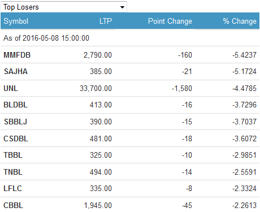Sort by Point Change column header
Viewport: 260px width, 212px height.
click(170, 21)
